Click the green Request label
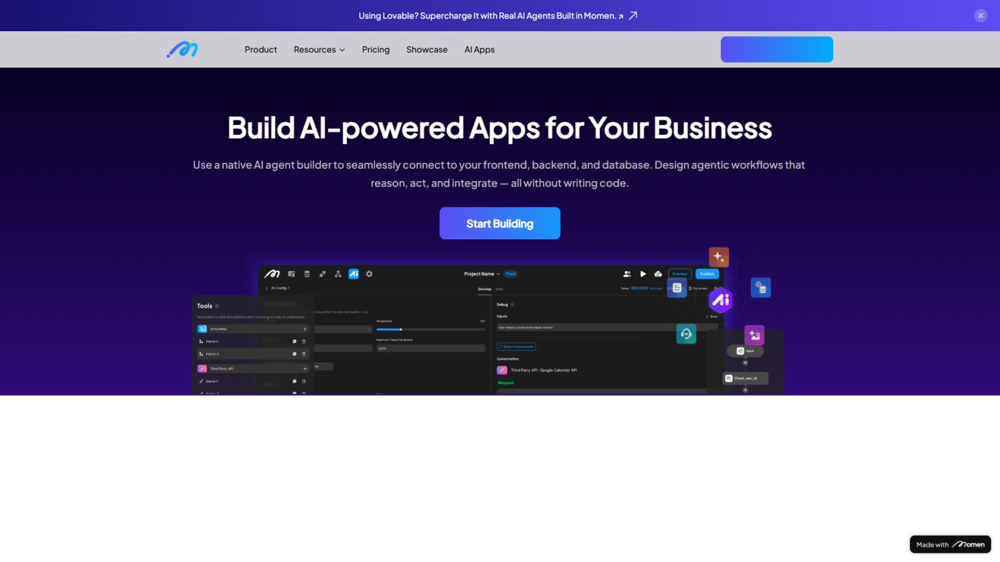This screenshot has width=1000, height=562. (x=506, y=383)
